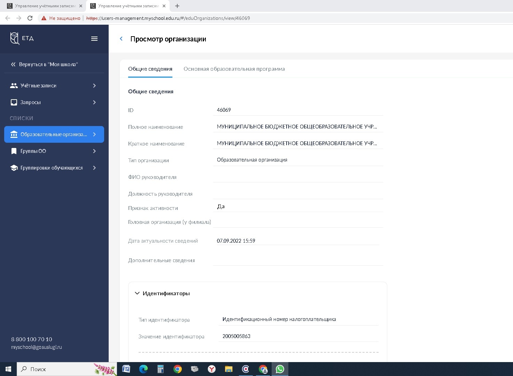Select the Общие сведения tab
This screenshot has width=513, height=376.
point(150,69)
